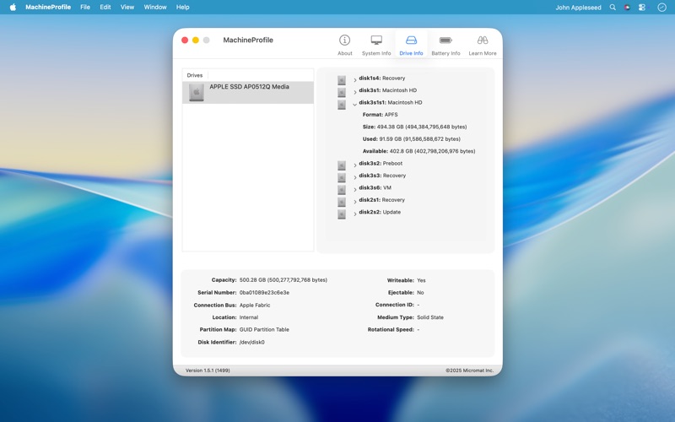Click disk1s4 Recovery volume icon
Viewport: 675px width, 422px height.
coord(342,80)
